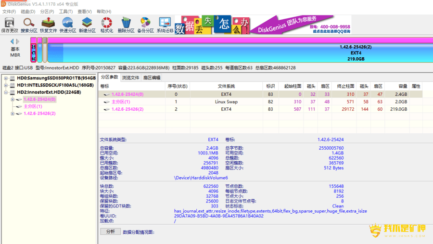Launch System Migration (系统迁移) tool

(x=165, y=25)
